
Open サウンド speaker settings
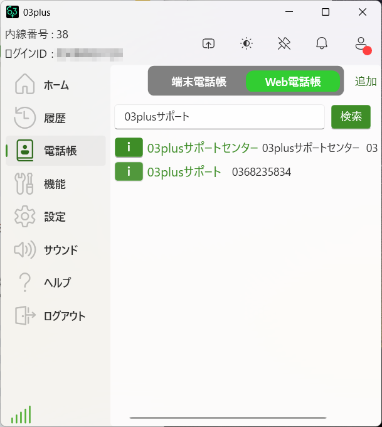pos(25,250)
